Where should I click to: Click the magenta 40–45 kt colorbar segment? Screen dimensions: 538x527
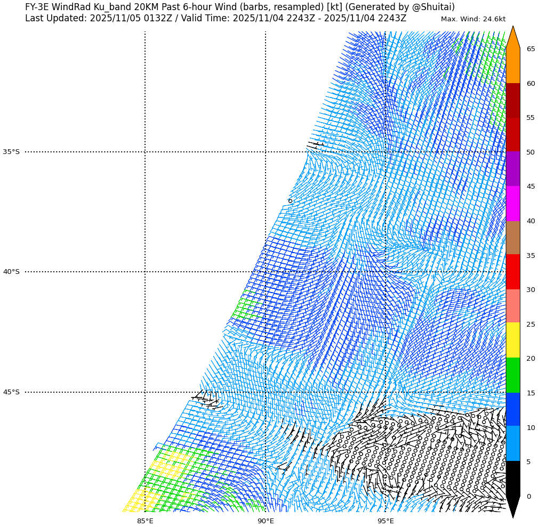pyautogui.click(x=512, y=203)
